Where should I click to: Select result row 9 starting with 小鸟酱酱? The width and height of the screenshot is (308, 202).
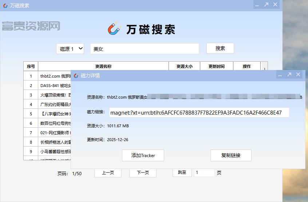pyautogui.click(x=47, y=152)
